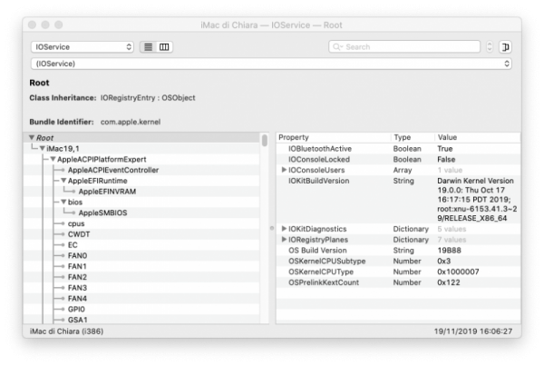
Task: Select the FAN1 entry
Action: (x=77, y=267)
